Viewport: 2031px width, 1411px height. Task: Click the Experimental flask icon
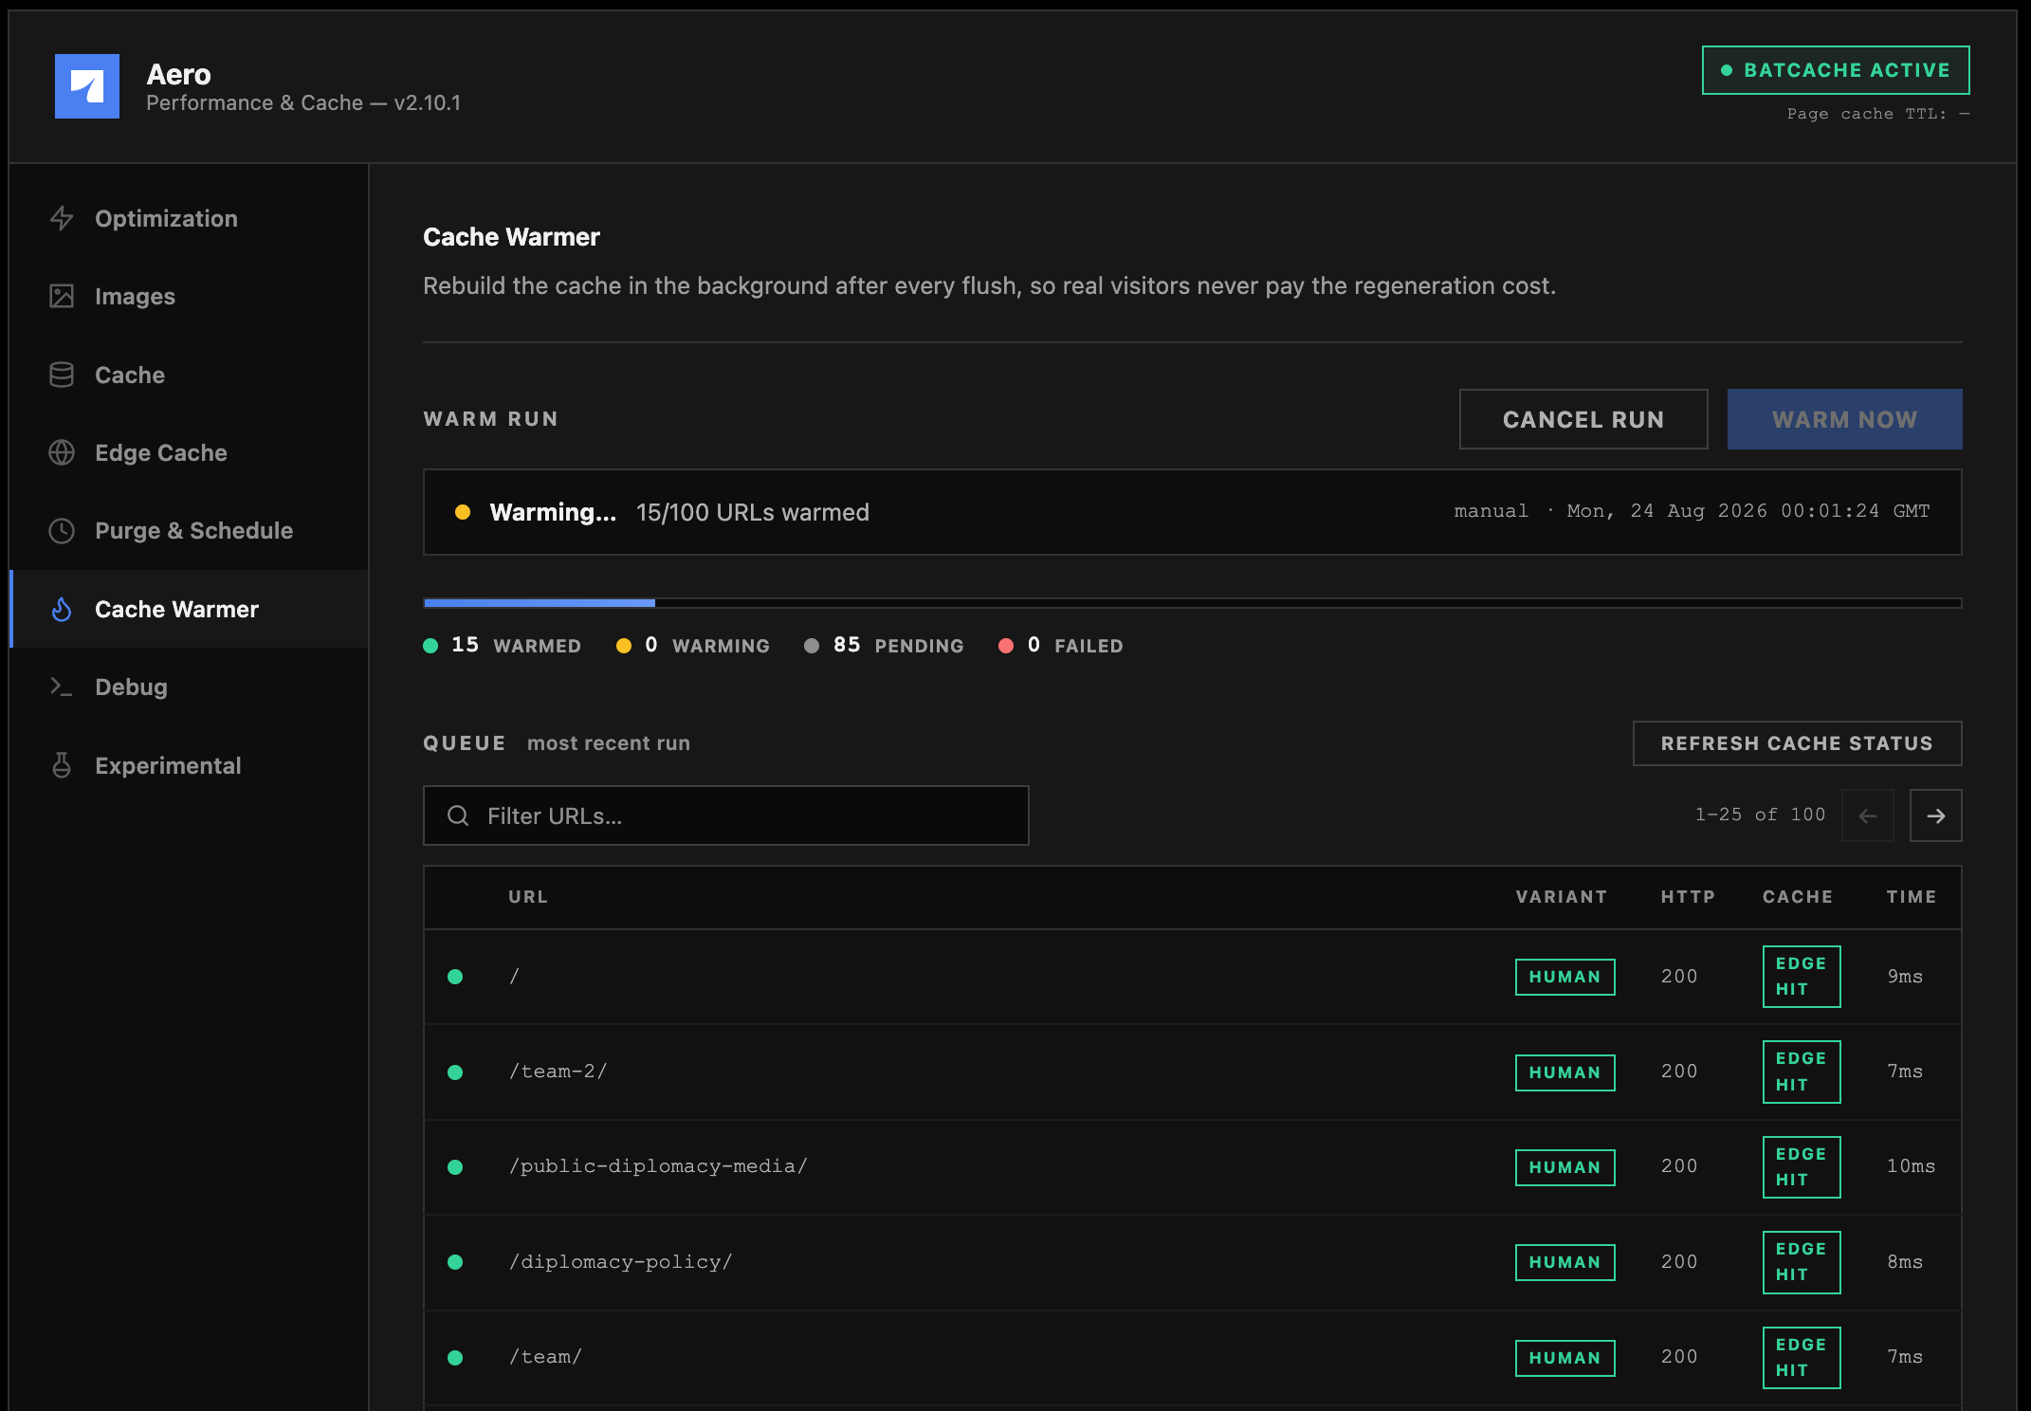(62, 765)
